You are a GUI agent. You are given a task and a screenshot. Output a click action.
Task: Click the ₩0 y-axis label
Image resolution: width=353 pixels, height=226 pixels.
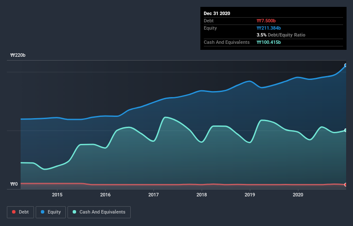pos(14,184)
